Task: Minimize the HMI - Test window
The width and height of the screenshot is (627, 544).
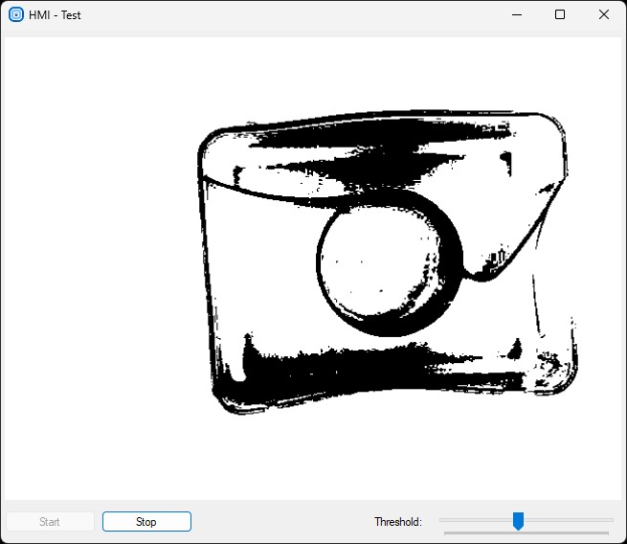Action: (x=517, y=14)
